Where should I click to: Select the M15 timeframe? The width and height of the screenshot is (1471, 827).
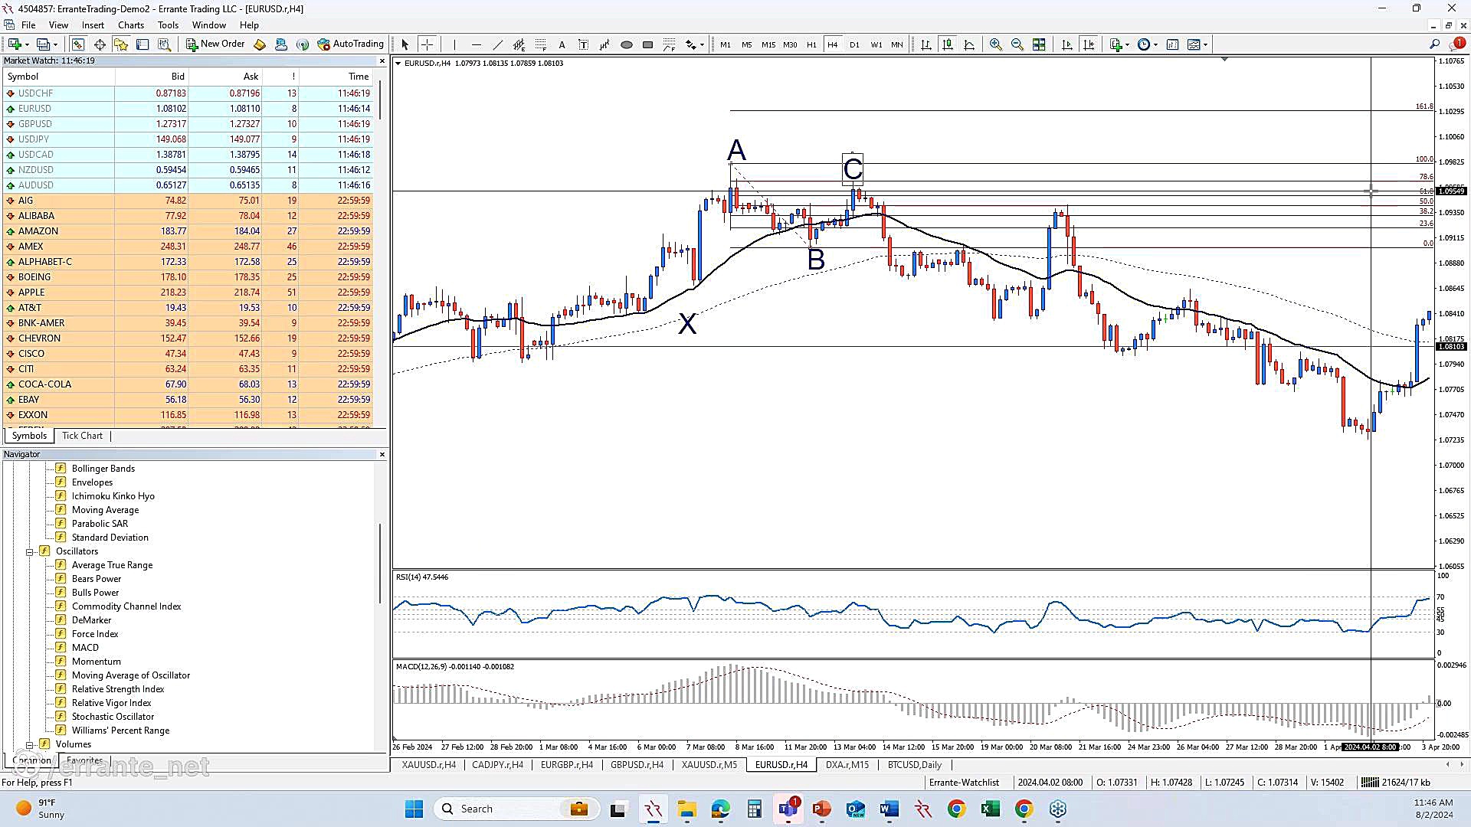coord(768,44)
